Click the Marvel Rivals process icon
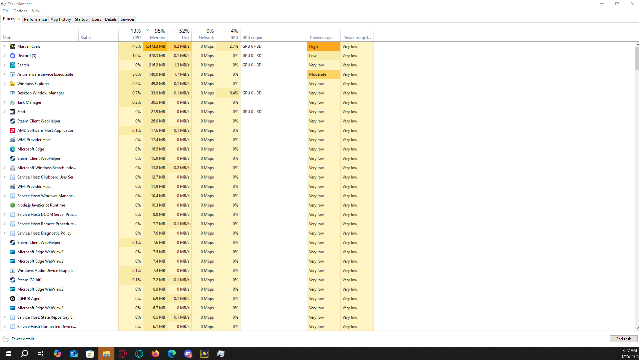The image size is (639, 360). coord(13,46)
